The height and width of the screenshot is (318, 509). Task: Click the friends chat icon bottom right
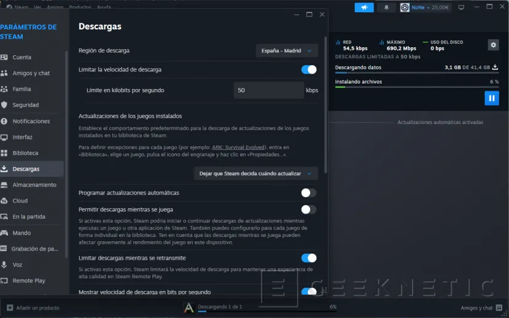(x=499, y=308)
